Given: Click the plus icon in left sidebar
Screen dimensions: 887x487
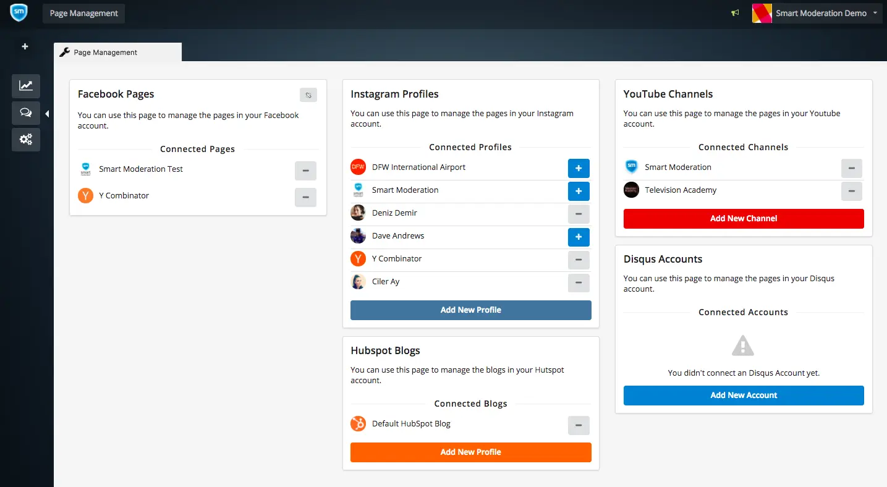Looking at the screenshot, I should [25, 46].
